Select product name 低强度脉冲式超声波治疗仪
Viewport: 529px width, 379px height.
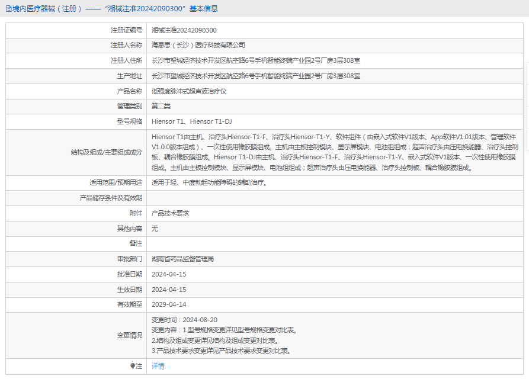(189, 91)
